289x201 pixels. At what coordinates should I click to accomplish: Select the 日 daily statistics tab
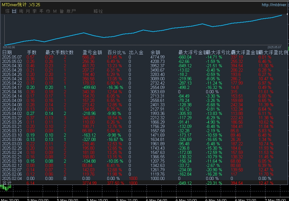pyautogui.click(x=14, y=11)
